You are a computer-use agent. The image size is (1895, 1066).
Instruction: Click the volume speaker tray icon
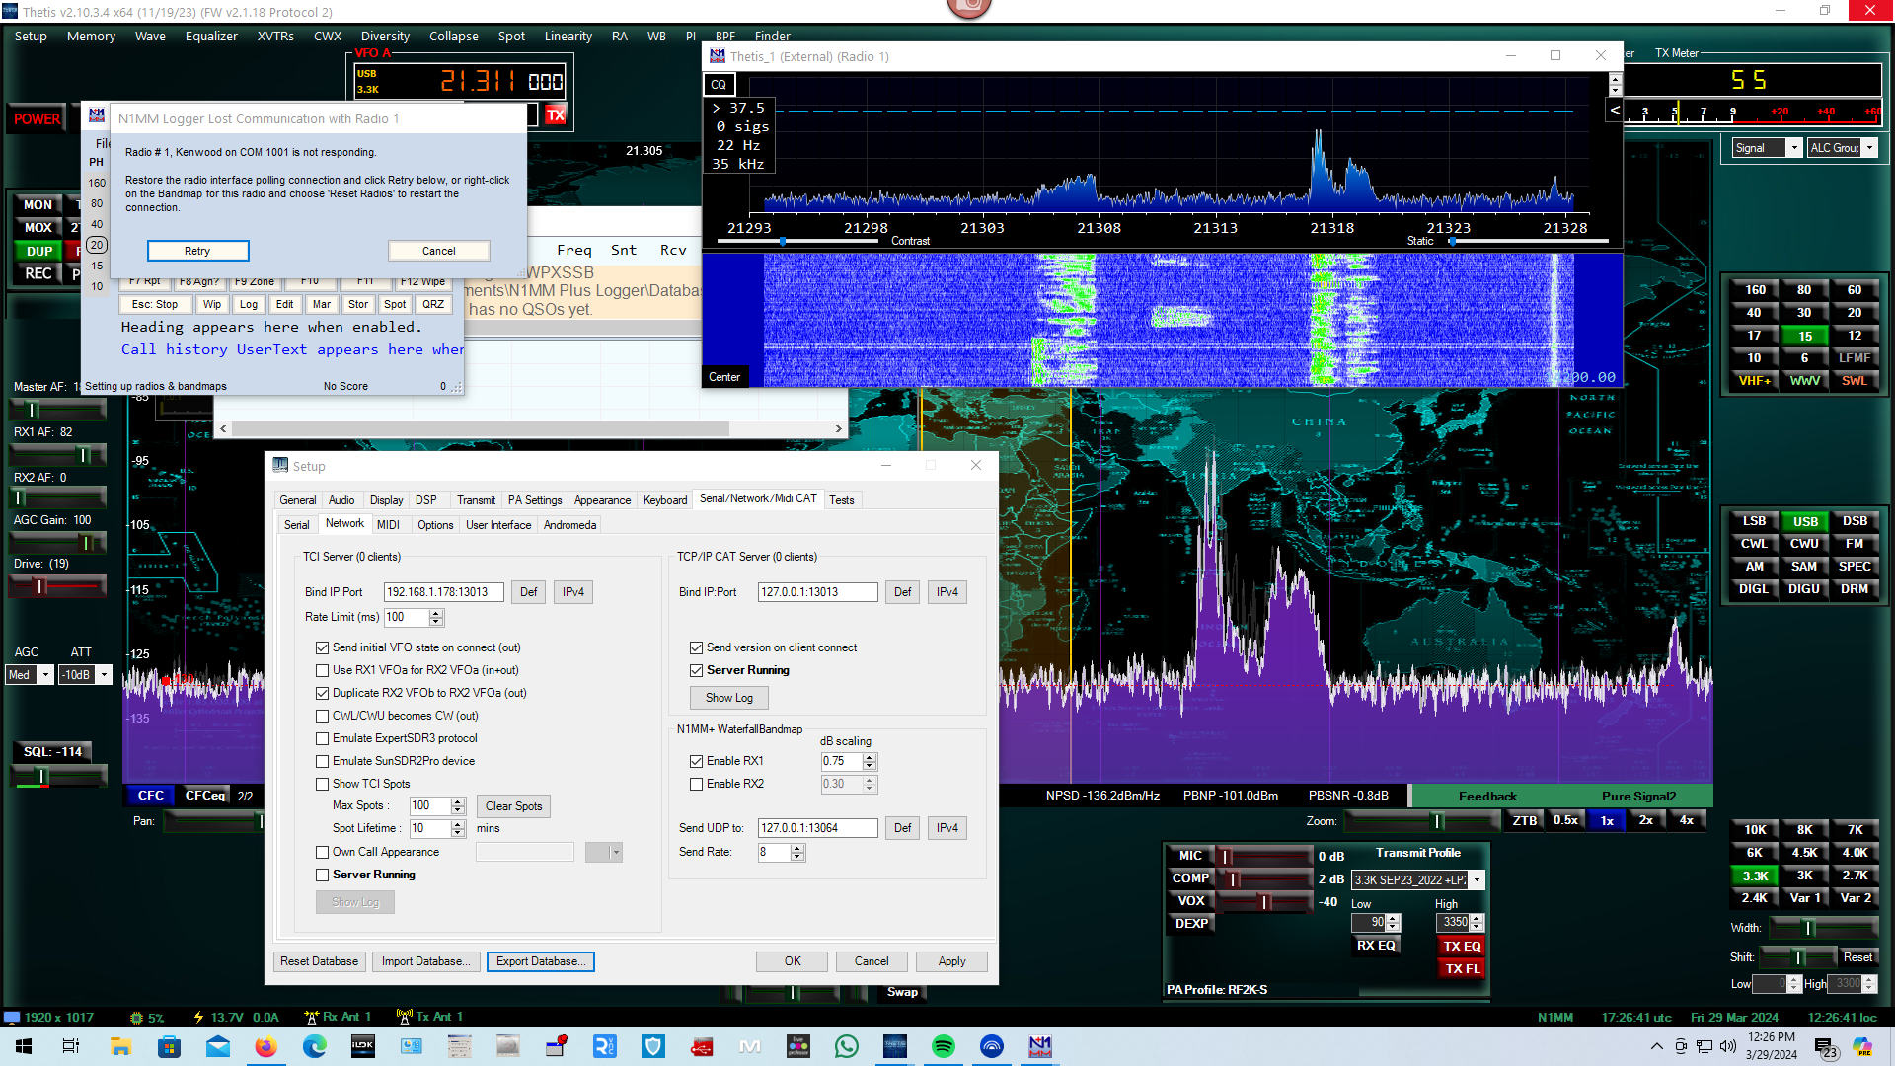[x=1727, y=1046]
